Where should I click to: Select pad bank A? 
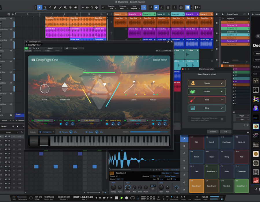(184, 139)
